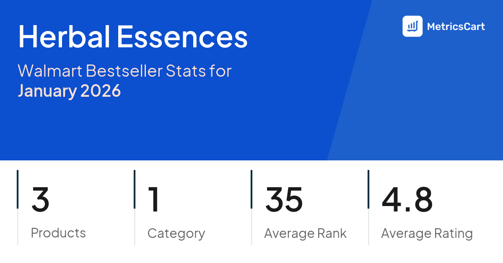Viewport: 503px width, 263px height.
Task: Select the Herbal Essences heading
Action: (x=133, y=37)
